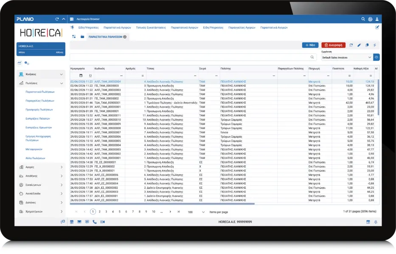Click the running man shortcuts icon
The width and height of the screenshot is (396, 254).
(73, 27)
